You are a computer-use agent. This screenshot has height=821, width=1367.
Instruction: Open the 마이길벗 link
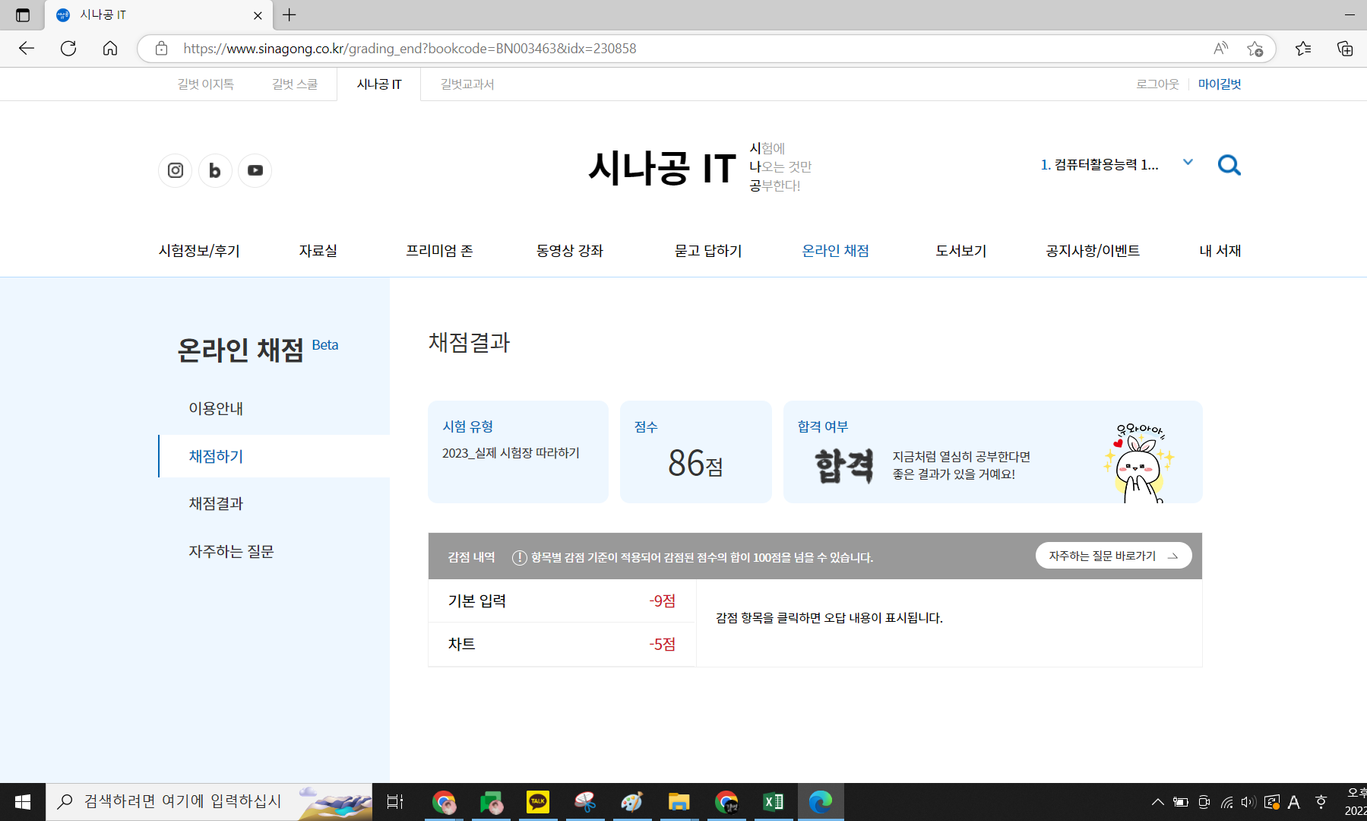click(1220, 84)
